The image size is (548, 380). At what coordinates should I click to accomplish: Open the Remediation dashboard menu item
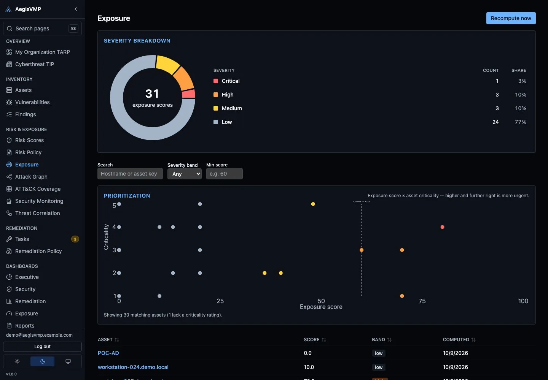tap(43, 301)
